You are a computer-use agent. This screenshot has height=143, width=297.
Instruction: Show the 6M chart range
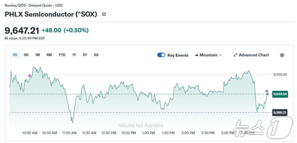[49, 55]
